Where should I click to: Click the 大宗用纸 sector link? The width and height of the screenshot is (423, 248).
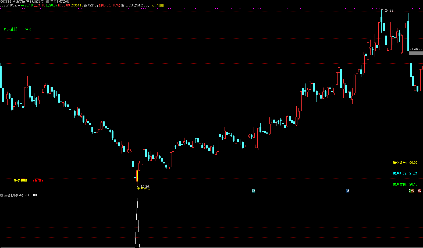158,5
